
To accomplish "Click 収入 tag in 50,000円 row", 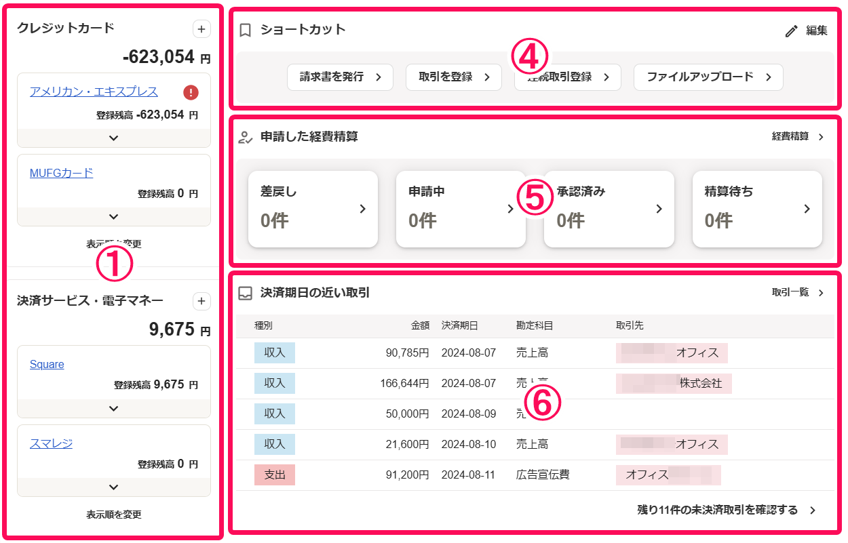I will click(275, 414).
